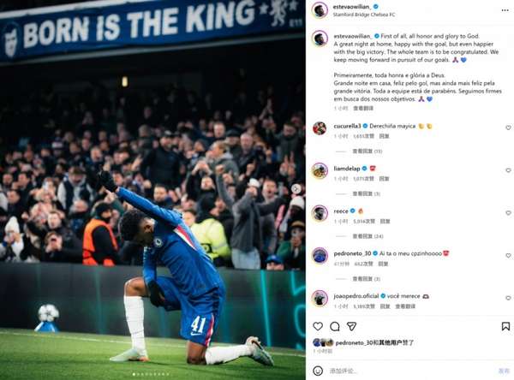The height and width of the screenshot is (380, 514).
Task: Focus the add comment text field
Action: (x=409, y=371)
